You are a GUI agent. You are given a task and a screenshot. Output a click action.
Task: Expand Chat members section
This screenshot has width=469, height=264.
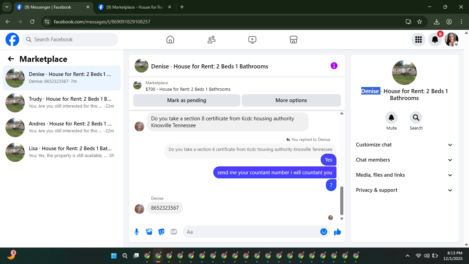point(404,160)
